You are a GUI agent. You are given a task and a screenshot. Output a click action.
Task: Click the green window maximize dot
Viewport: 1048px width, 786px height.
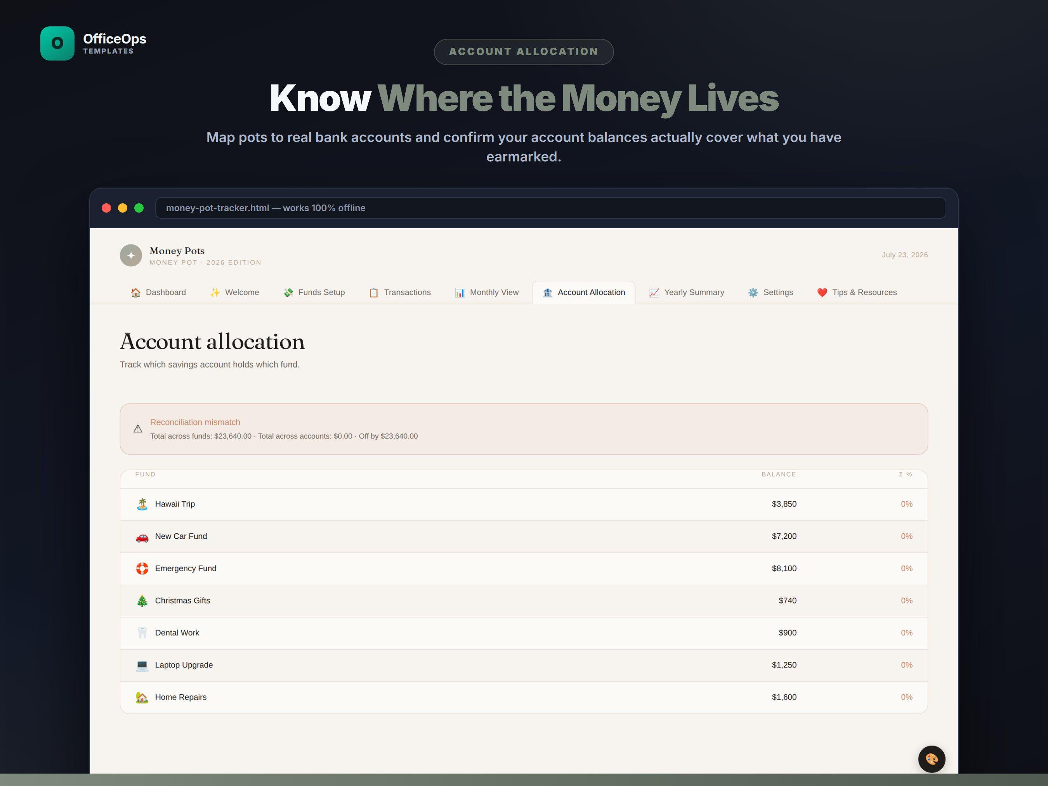click(139, 208)
